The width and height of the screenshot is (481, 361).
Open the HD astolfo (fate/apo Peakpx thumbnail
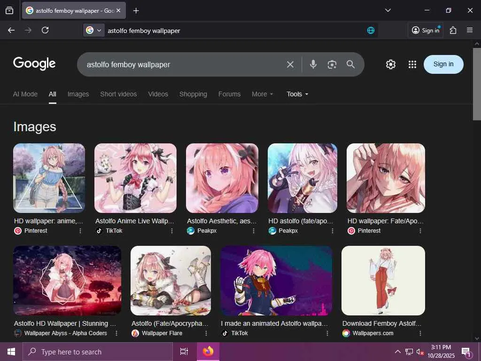(303, 178)
